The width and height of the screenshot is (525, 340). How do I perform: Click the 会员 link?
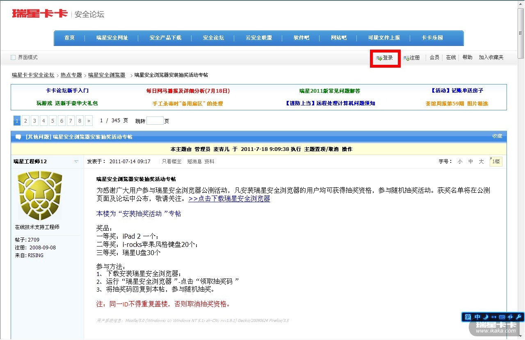tap(434, 58)
